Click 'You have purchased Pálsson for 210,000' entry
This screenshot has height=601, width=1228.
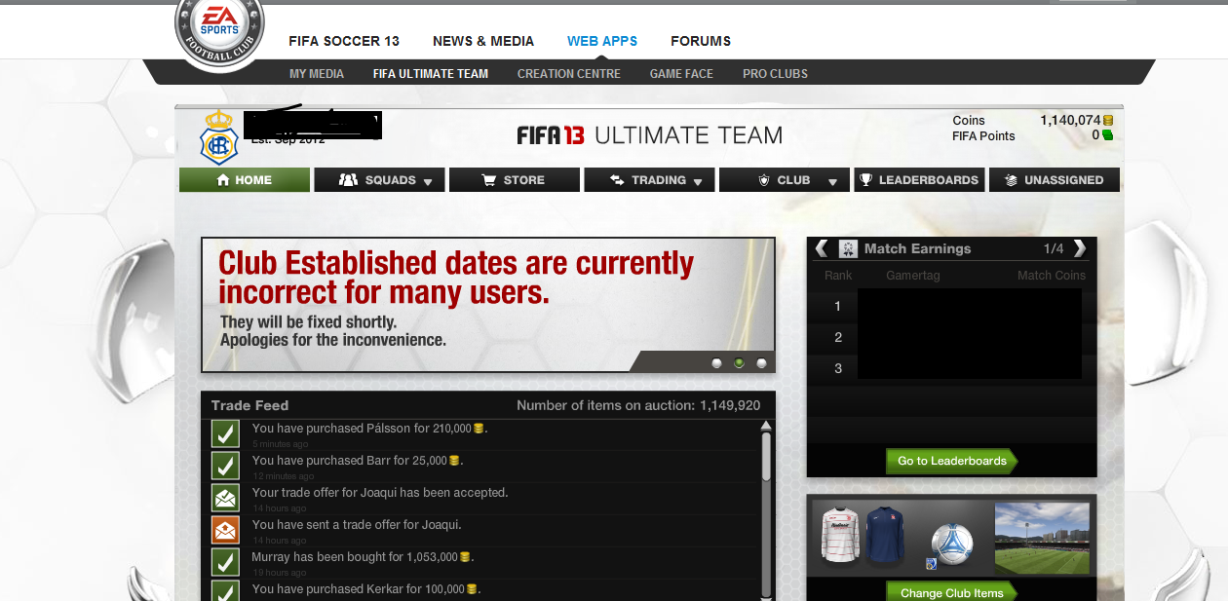pyautogui.click(x=370, y=429)
